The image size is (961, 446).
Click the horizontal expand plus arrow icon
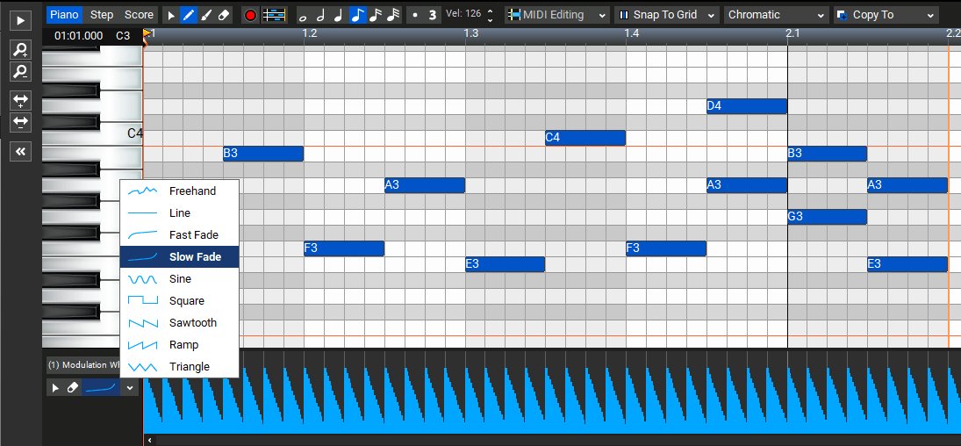tap(21, 101)
